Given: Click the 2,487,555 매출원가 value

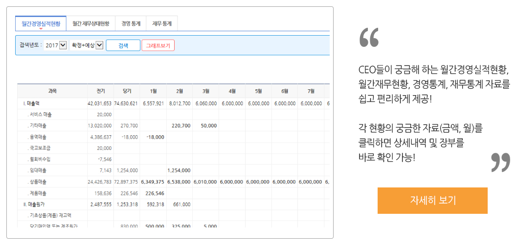Looking at the screenshot, I should click(x=101, y=204).
